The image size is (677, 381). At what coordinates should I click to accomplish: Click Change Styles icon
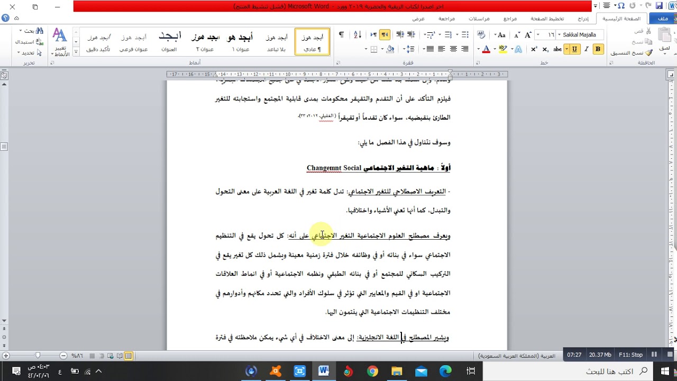(60, 35)
